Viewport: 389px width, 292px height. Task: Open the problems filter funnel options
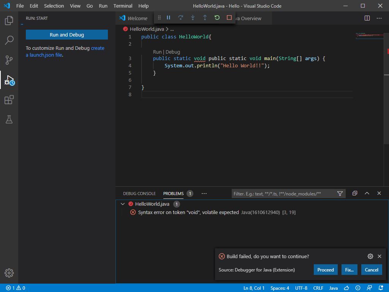(x=340, y=194)
